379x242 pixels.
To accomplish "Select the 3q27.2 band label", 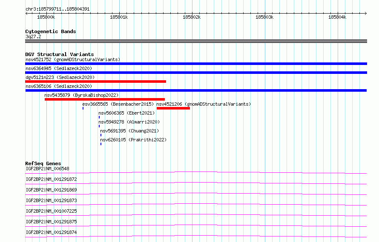I will 33,37.
